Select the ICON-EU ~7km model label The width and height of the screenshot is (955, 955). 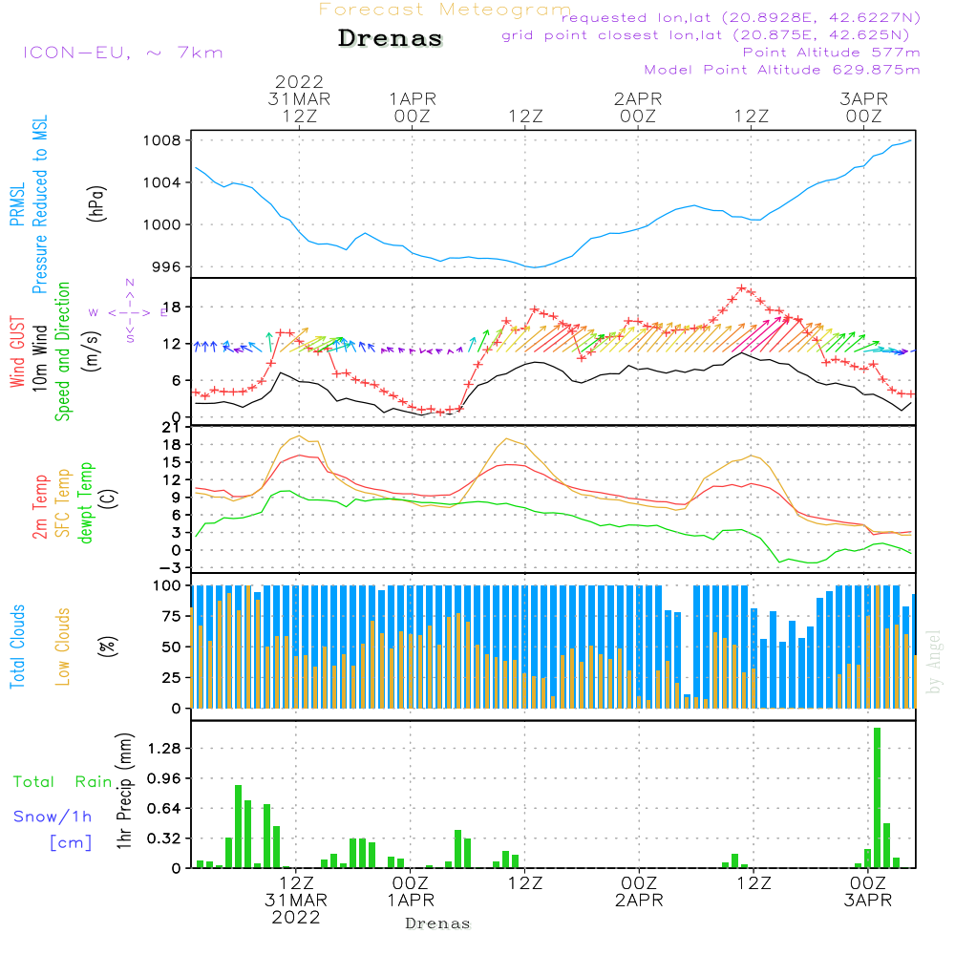(x=122, y=53)
